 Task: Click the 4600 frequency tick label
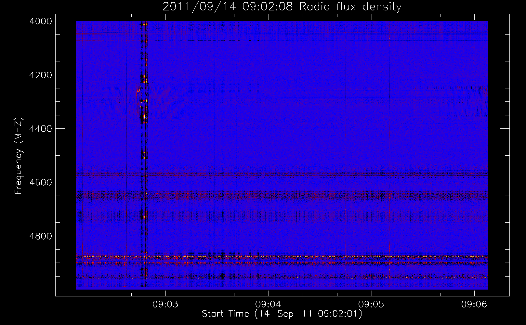click(x=41, y=182)
